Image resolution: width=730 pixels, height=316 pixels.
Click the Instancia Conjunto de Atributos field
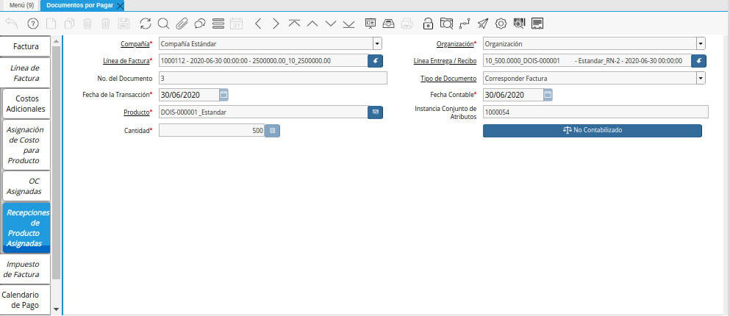(595, 112)
